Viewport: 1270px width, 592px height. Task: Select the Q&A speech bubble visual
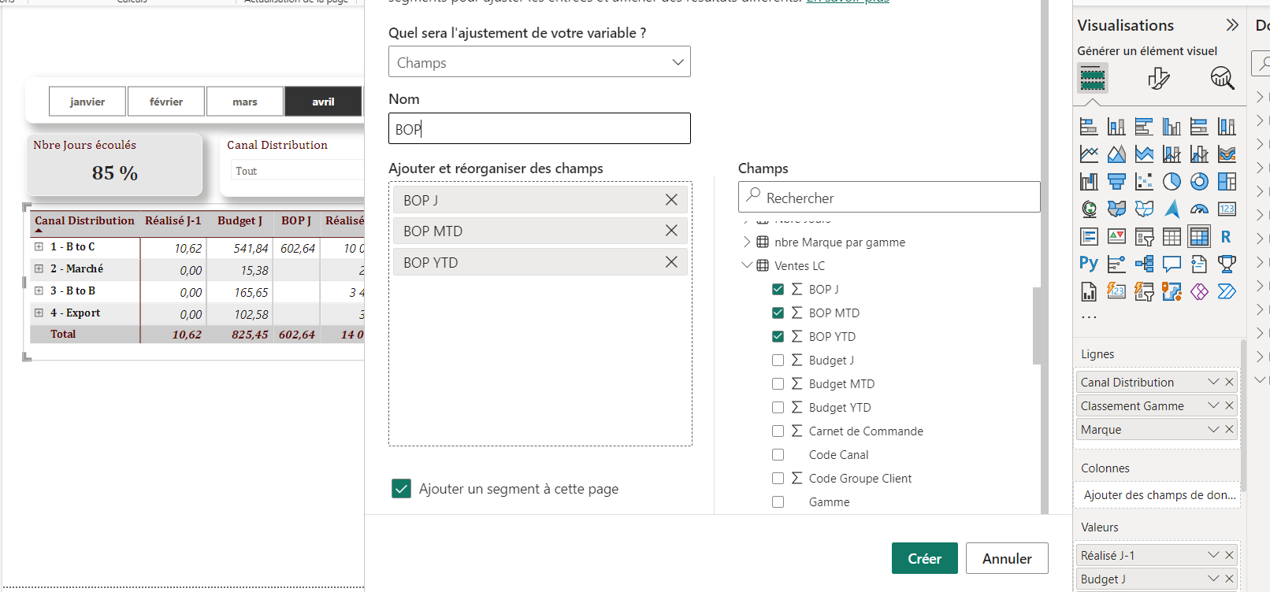pos(1172,264)
